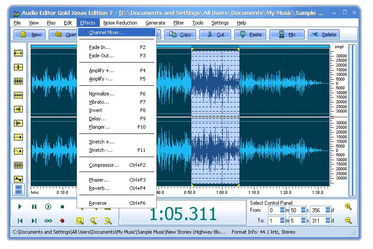Screen dimensions: 373x249
Task: Jump to the end with skip-forward button
Action: pyautogui.click(x=34, y=221)
